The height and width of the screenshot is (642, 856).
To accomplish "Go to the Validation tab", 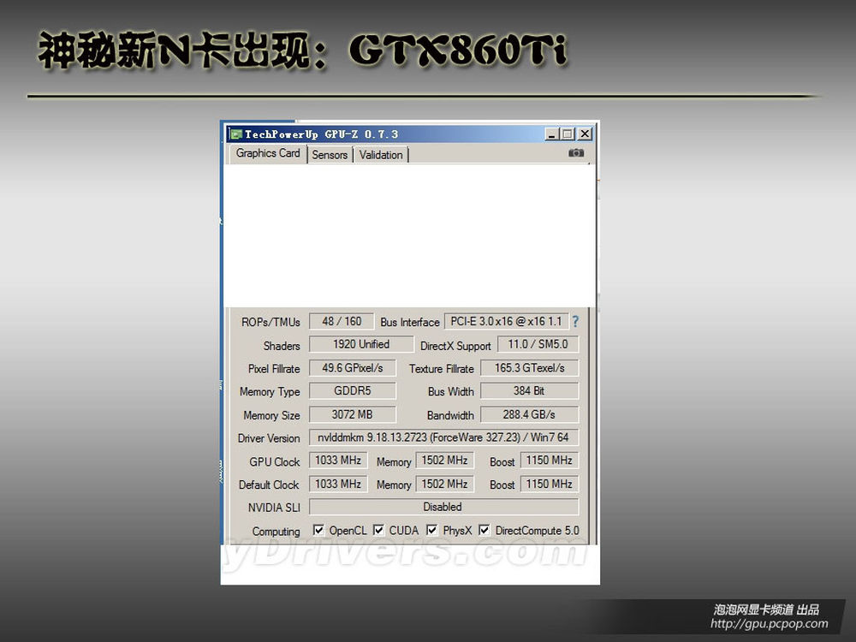I will [381, 155].
